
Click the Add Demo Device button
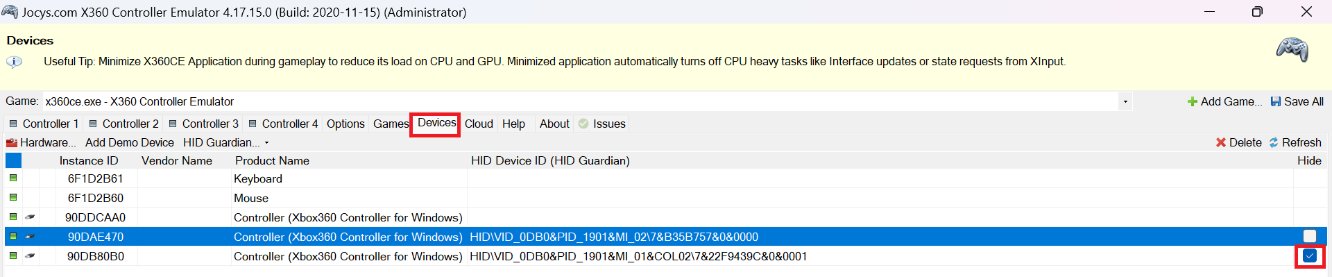(130, 142)
